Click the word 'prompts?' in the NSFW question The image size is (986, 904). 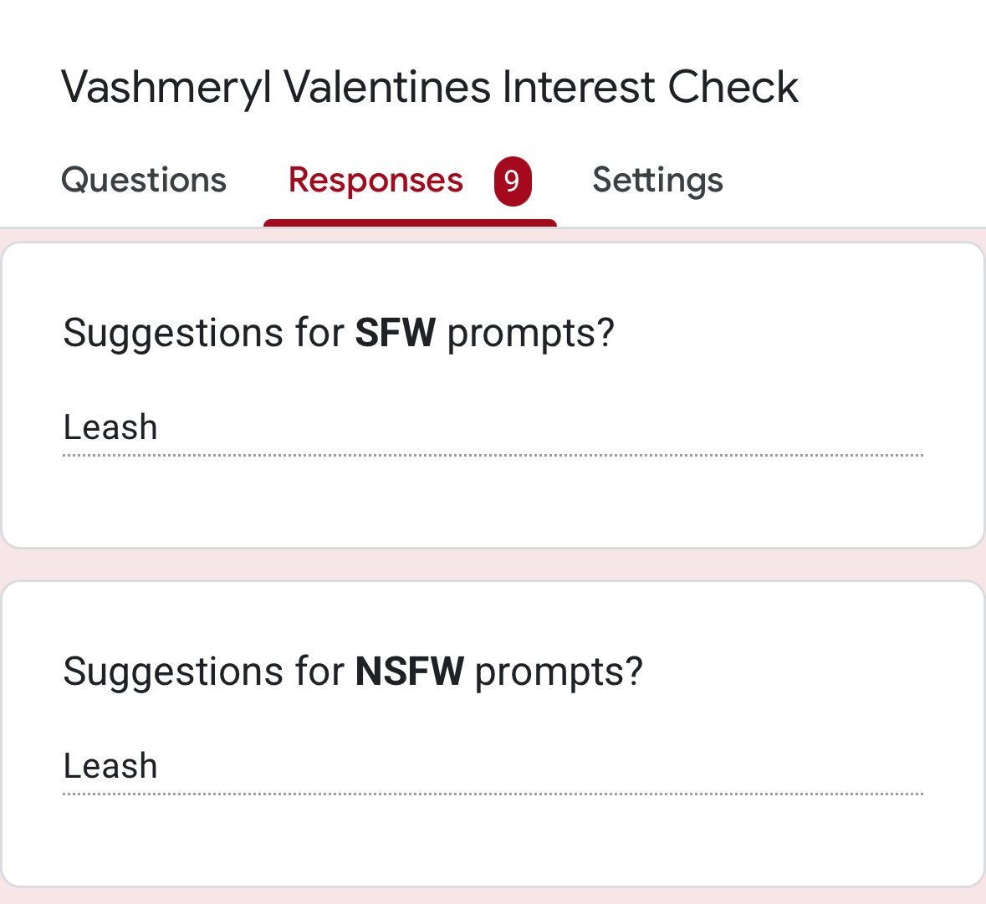(x=559, y=672)
